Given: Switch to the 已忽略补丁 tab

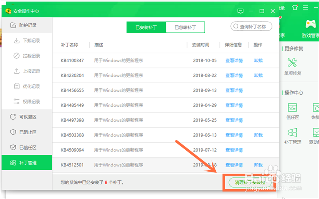Looking at the screenshot, I should pos(185,27).
